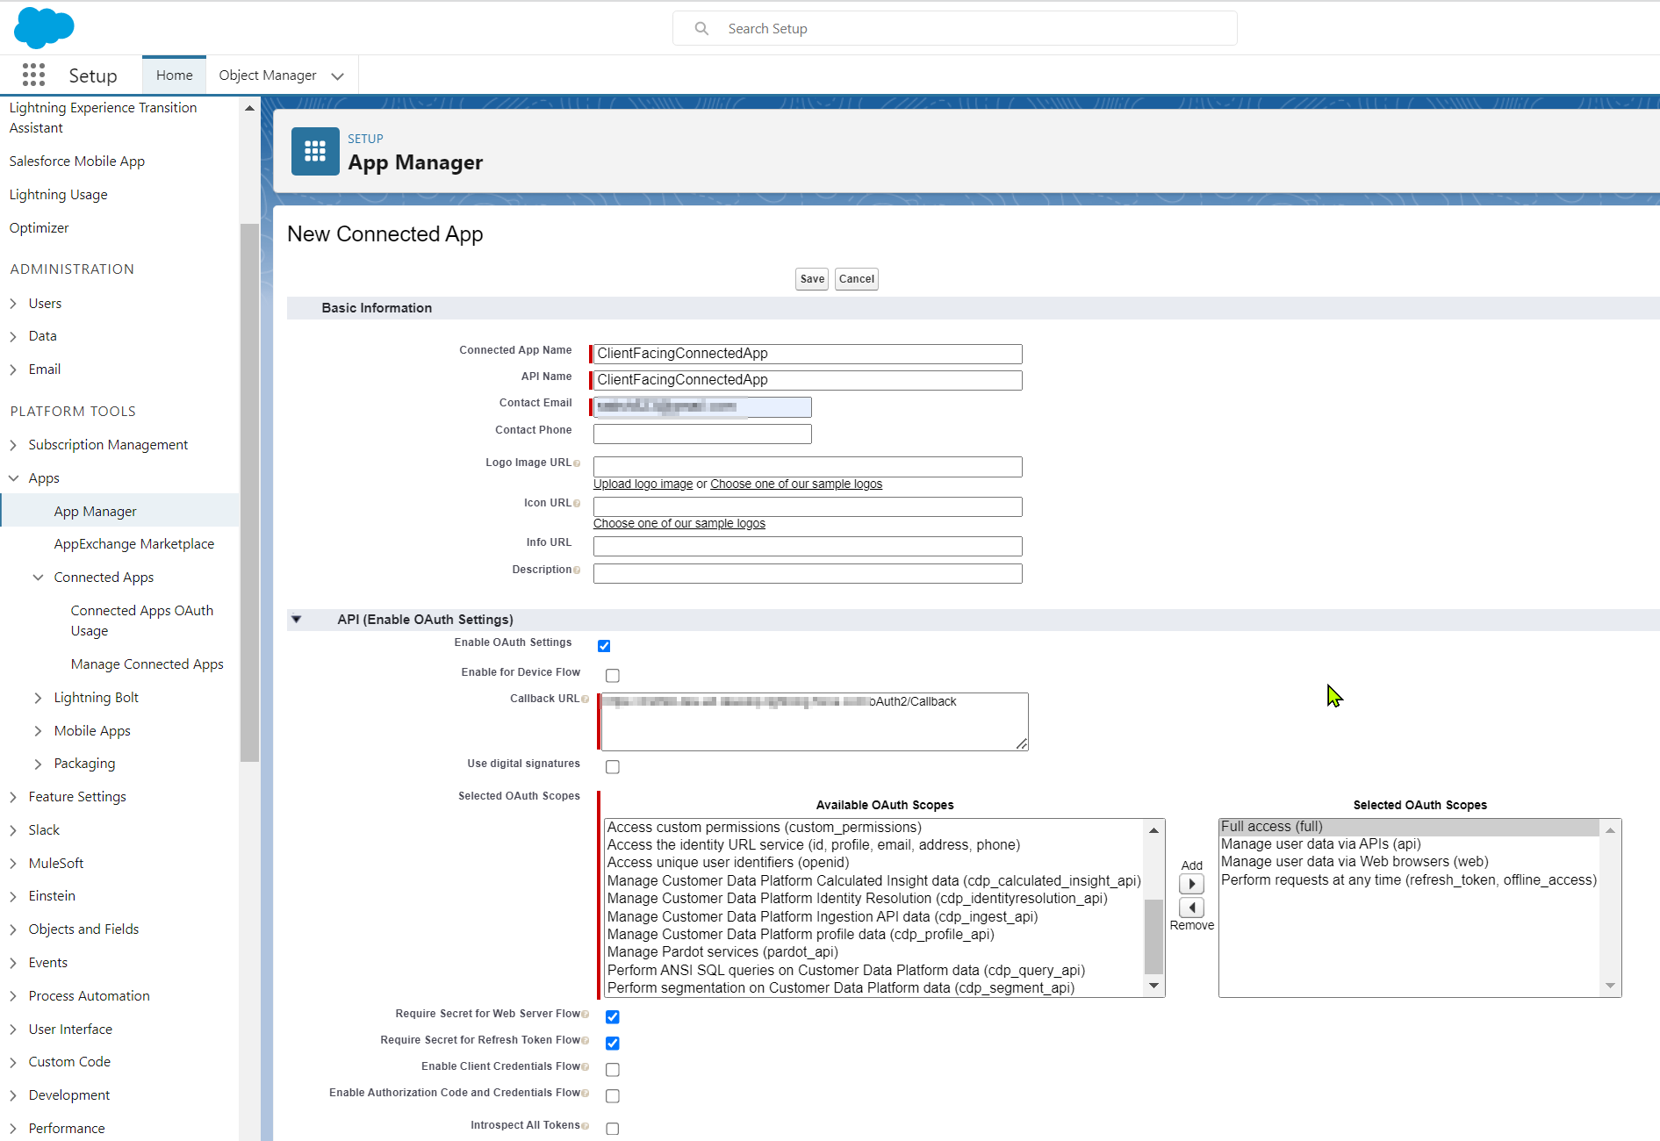Open AppExchange Marketplace item

pos(134,544)
